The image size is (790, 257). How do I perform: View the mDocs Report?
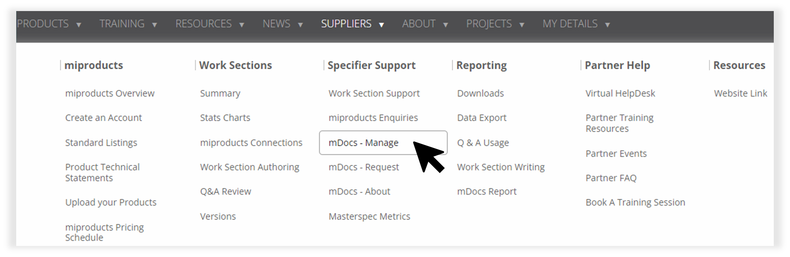[486, 191]
